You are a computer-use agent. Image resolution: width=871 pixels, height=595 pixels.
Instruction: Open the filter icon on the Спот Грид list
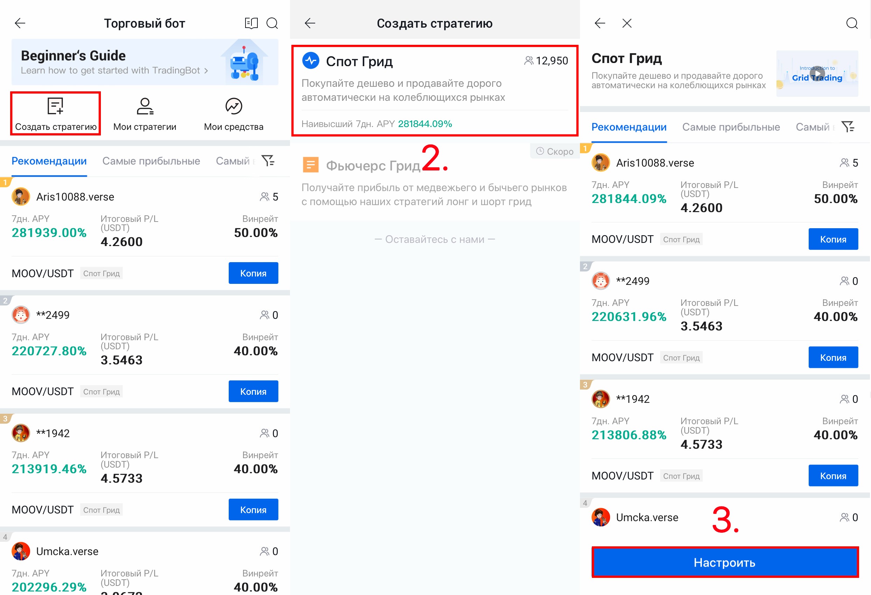pos(848,127)
